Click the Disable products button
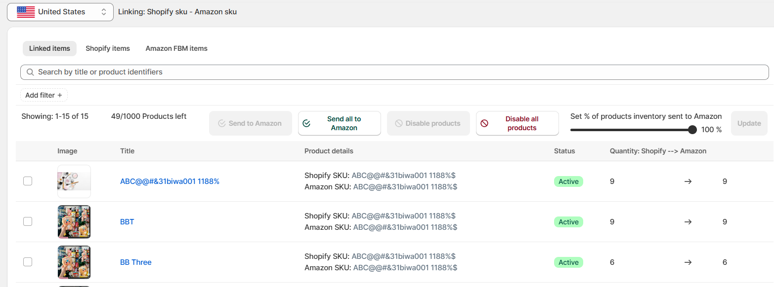Screen dimensions: 774x287 (428, 123)
